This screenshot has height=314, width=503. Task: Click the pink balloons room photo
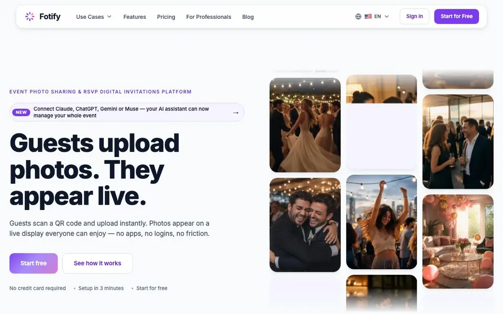tap(458, 242)
